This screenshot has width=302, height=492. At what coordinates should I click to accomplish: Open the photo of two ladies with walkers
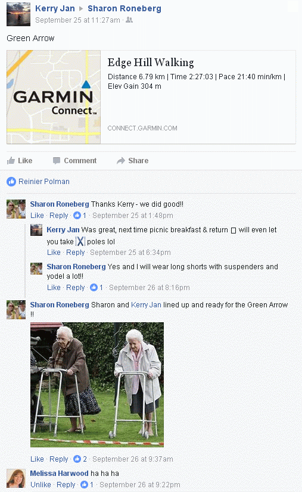coord(97,385)
